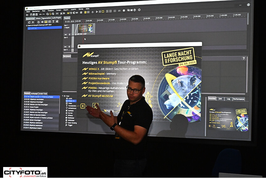Viewport: 266px width, 178px height.
Task: Open the Hilfe menu
Action: pos(88,9)
